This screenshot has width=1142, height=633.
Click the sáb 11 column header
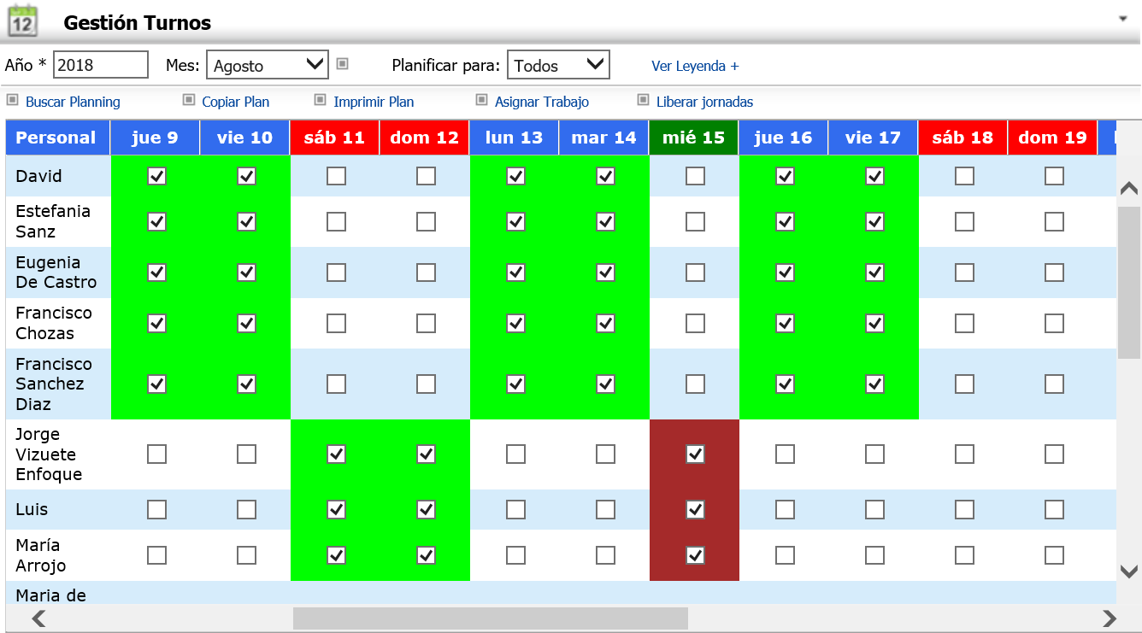coord(334,138)
